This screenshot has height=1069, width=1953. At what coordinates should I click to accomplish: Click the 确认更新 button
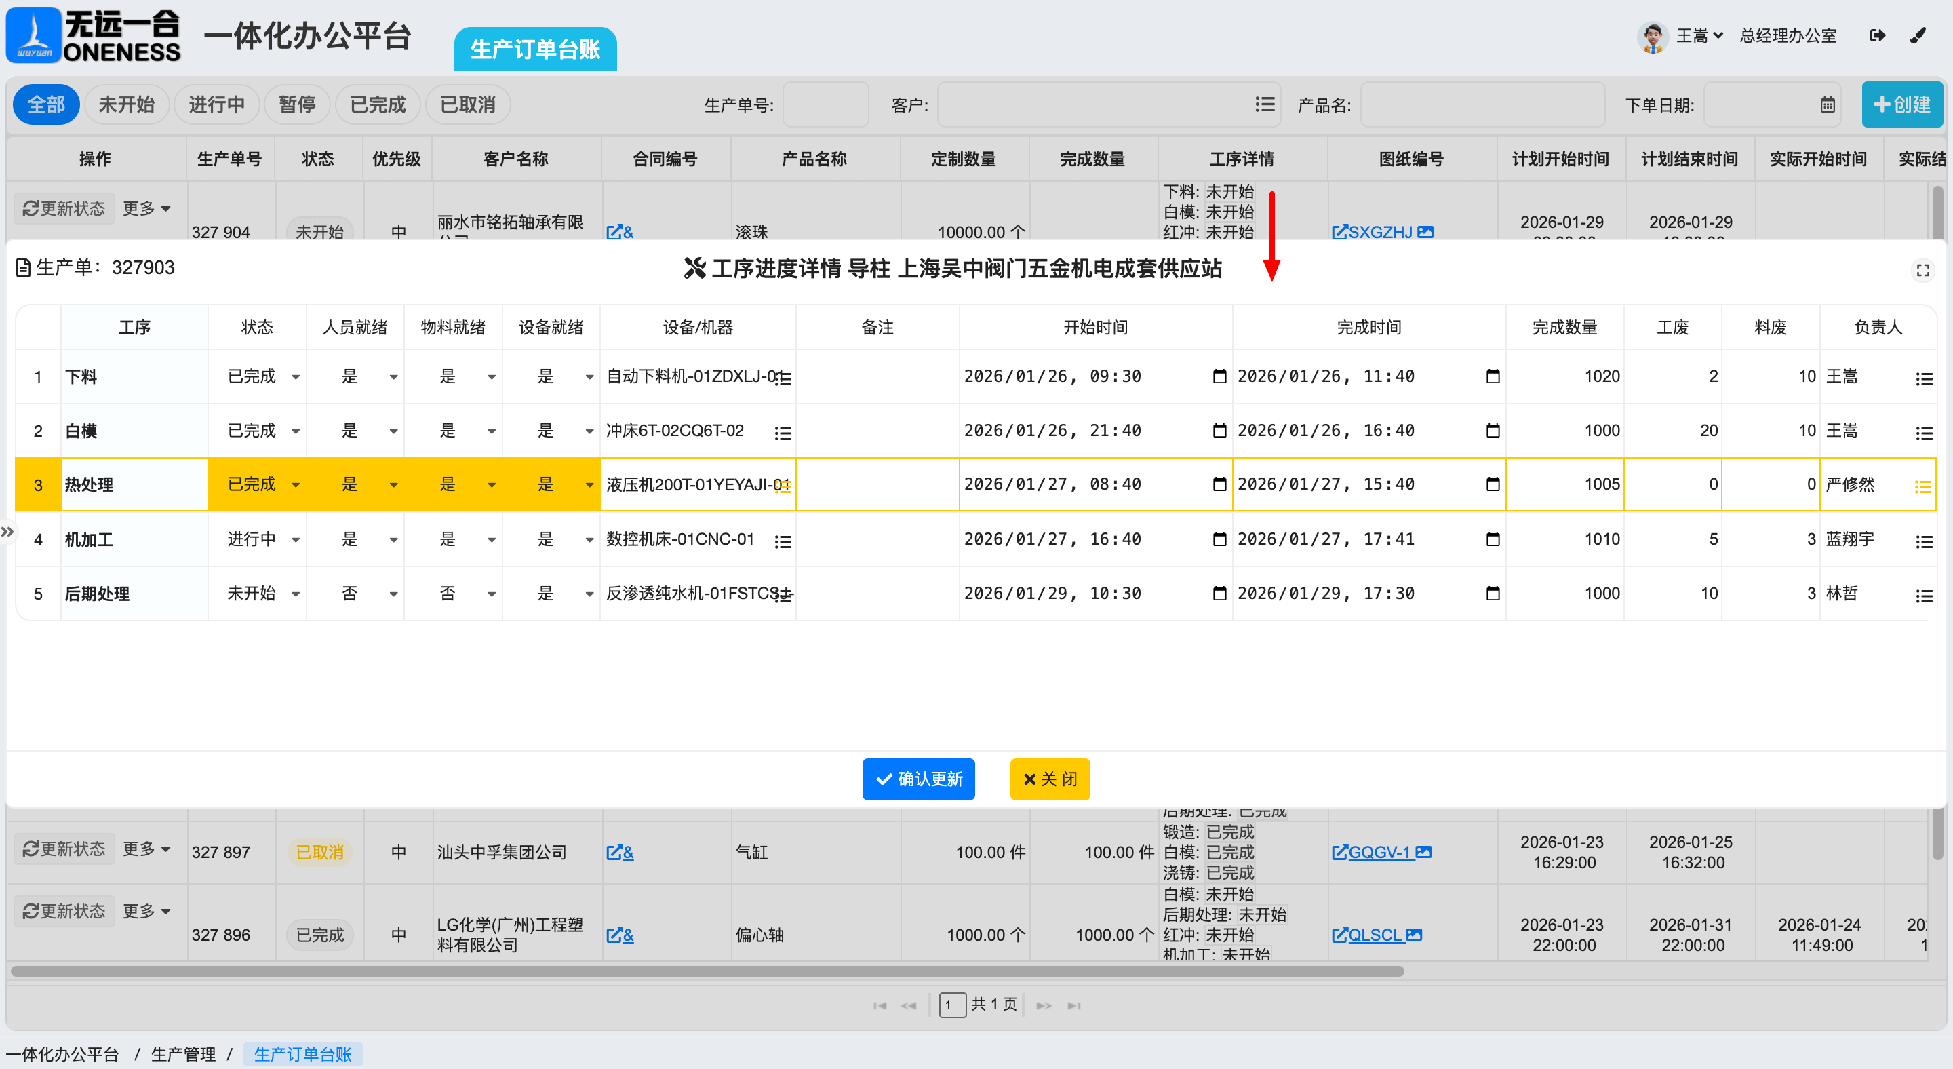pos(918,779)
